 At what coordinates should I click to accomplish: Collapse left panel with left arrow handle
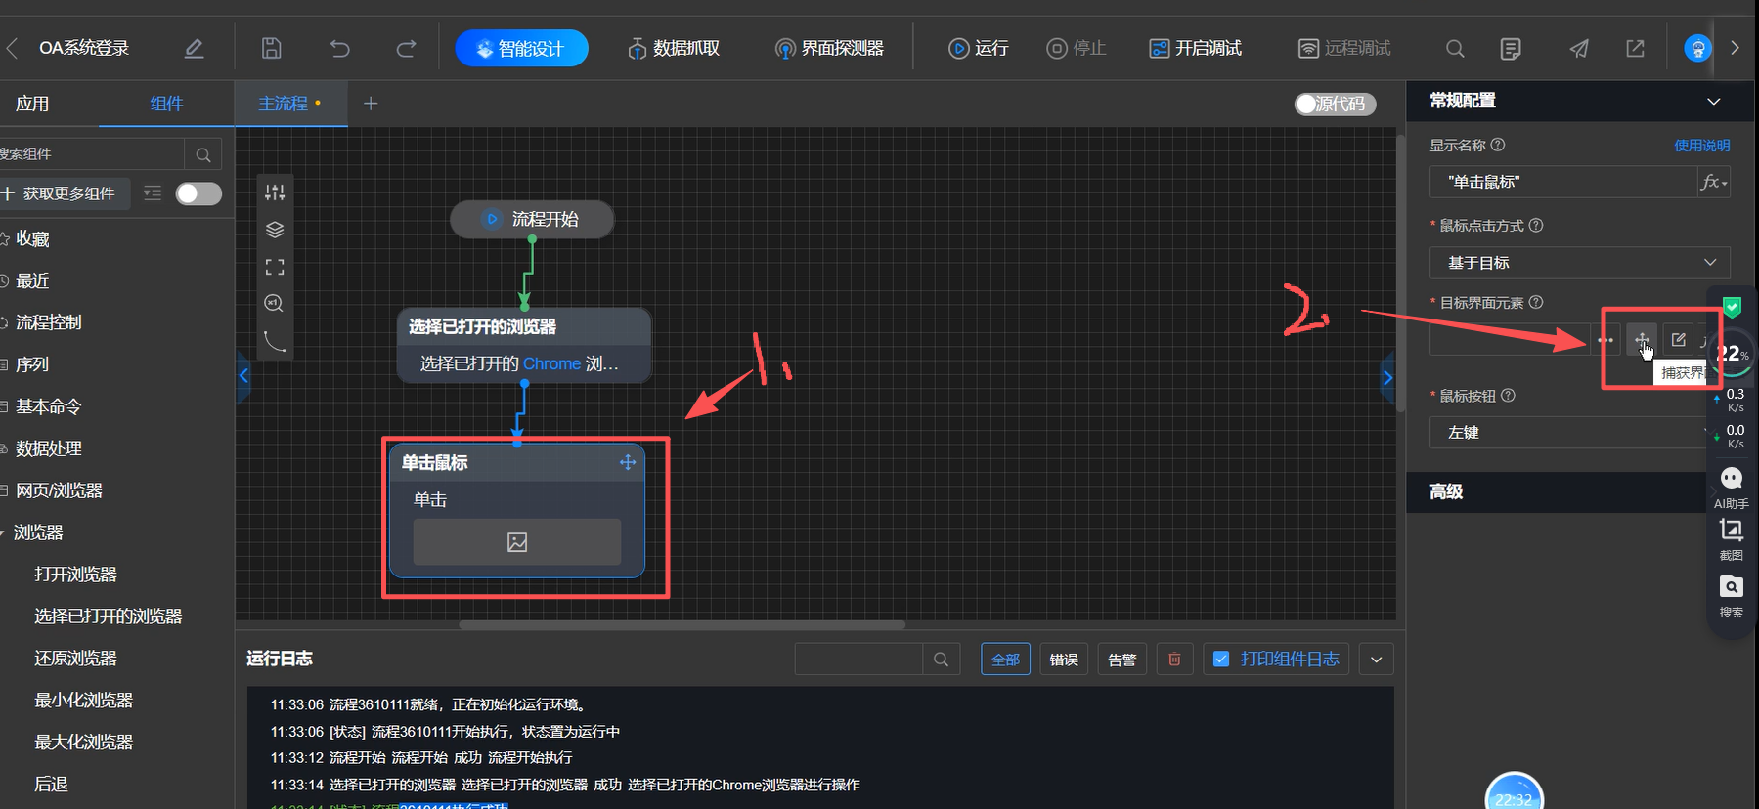[x=243, y=376]
